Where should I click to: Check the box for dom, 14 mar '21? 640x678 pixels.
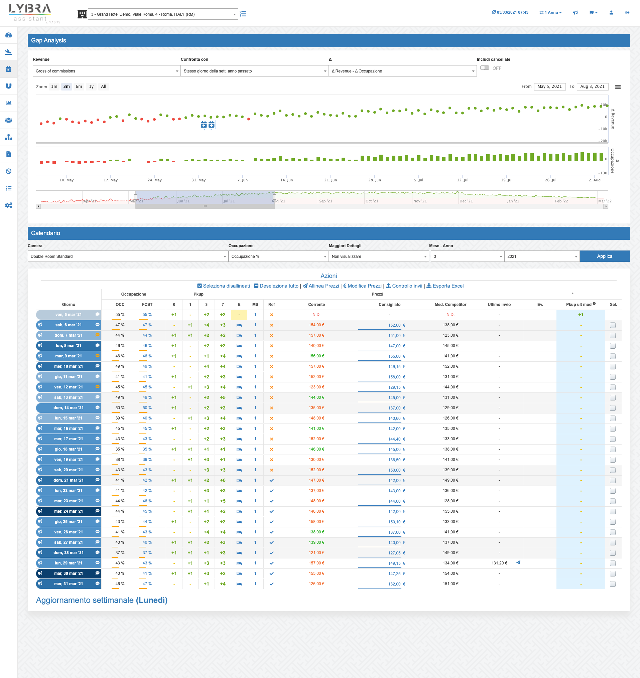pos(613,408)
